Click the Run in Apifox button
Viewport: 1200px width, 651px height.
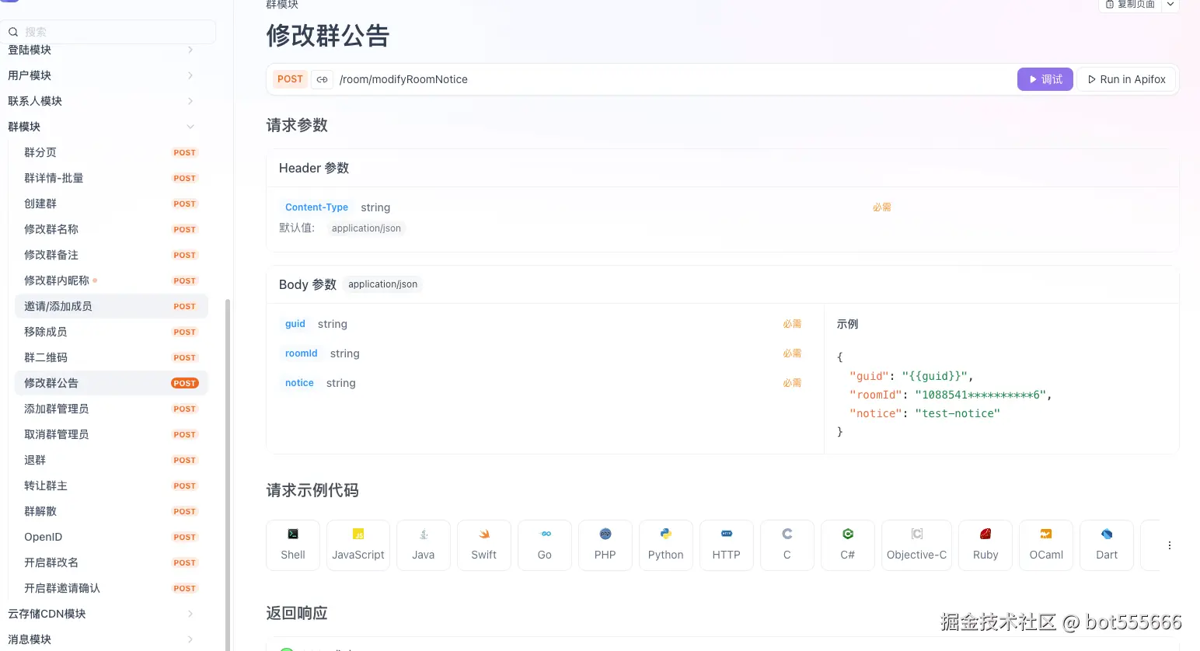pyautogui.click(x=1126, y=78)
